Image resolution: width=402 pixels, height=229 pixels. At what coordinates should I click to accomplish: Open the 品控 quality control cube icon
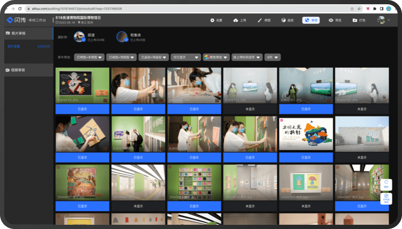coord(287,20)
